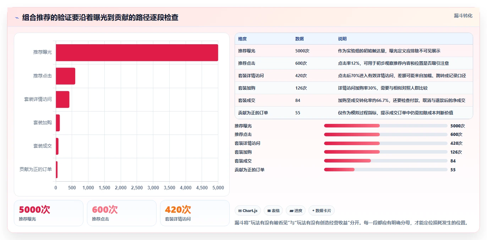The width and height of the screenshot is (487, 240).
Task: Click the 贡献为正的订单 progress bar
Action: tap(385, 170)
